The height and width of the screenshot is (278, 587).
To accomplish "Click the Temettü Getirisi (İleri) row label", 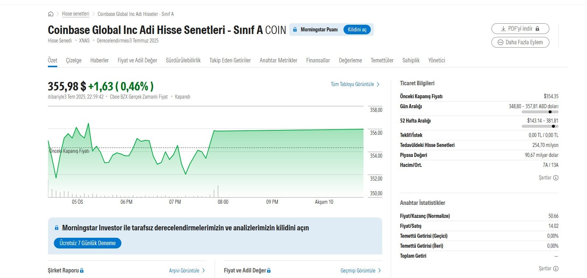I will [422, 246].
